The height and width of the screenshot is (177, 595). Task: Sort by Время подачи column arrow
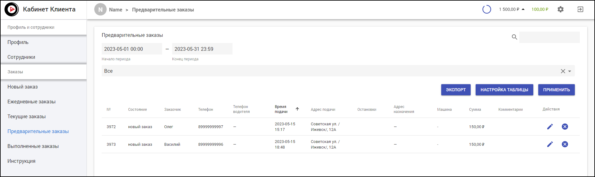pos(297,109)
